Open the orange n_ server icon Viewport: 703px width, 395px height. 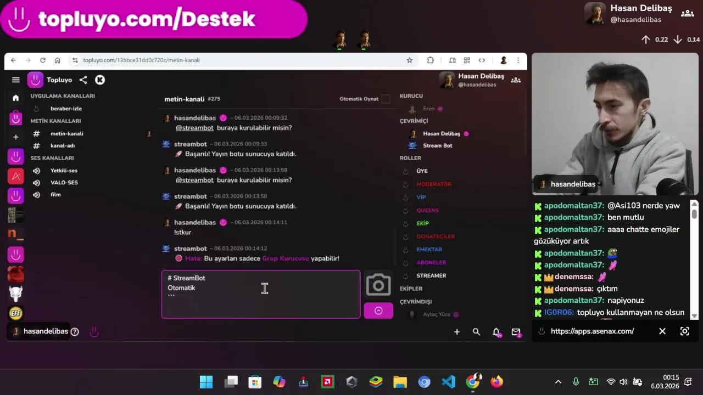(x=16, y=235)
